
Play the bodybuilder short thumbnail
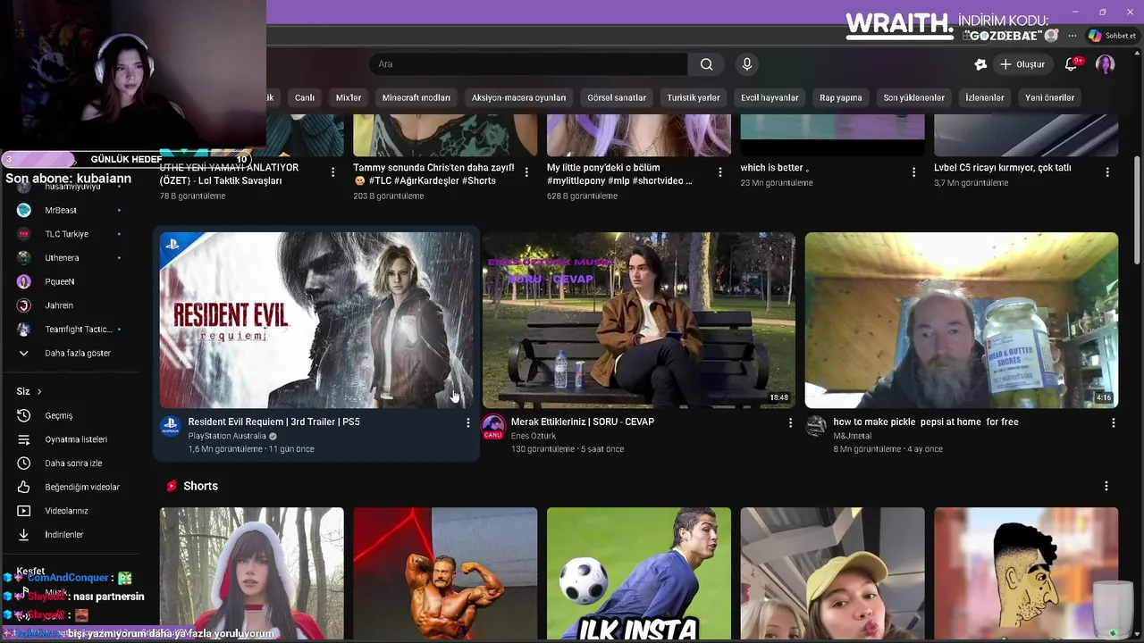445,573
